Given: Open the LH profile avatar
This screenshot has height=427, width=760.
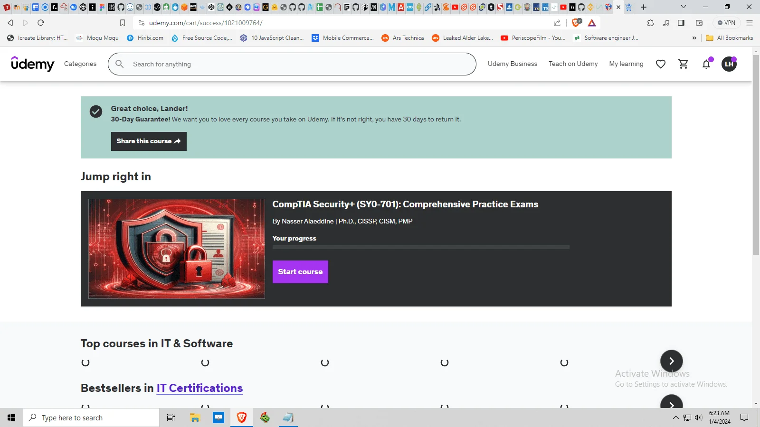Looking at the screenshot, I should coord(729,64).
